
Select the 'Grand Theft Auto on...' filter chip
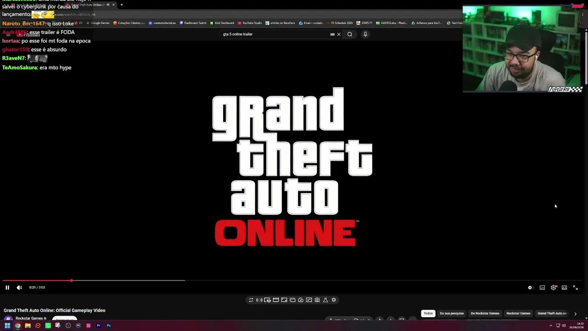(552, 314)
